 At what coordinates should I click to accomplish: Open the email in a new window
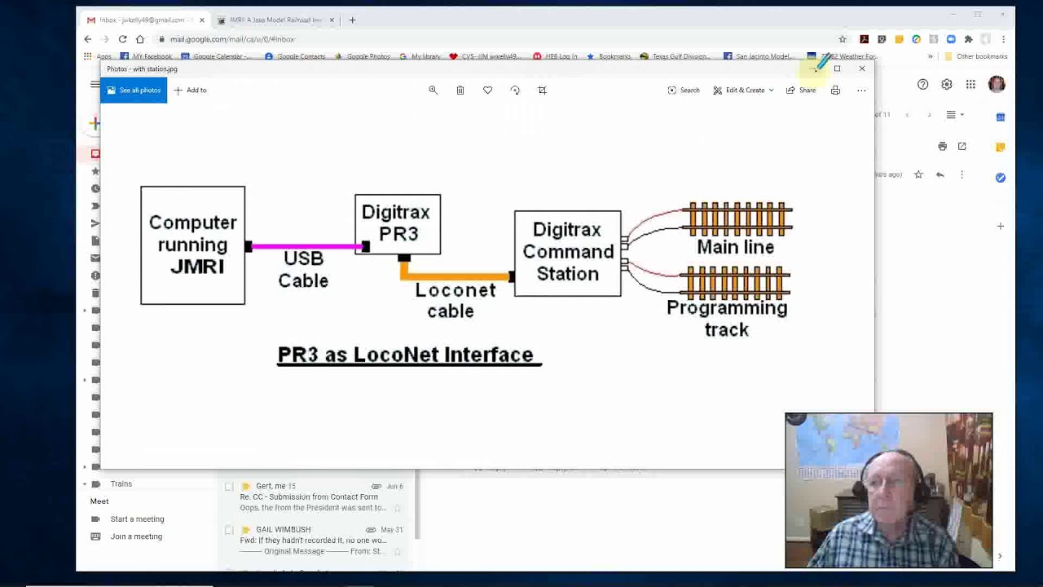(962, 146)
